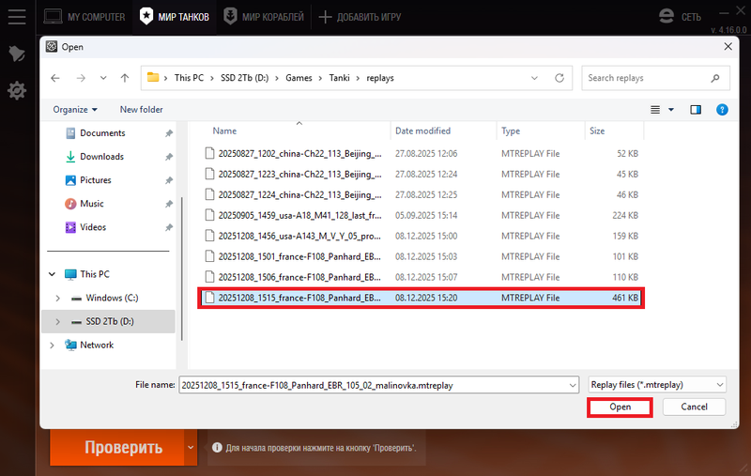Switch to the МИР КОРАБЛЕЙ tab
The image size is (751, 476).
click(x=264, y=17)
